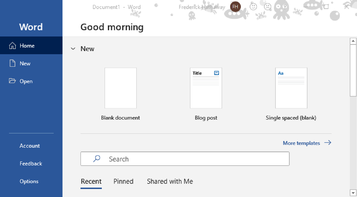Click the Frederick Hathaway user name

pos(202,7)
